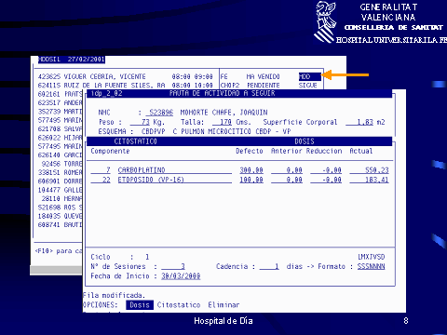
Task: Select the highlighted HDD status cell
Action: coord(309,76)
